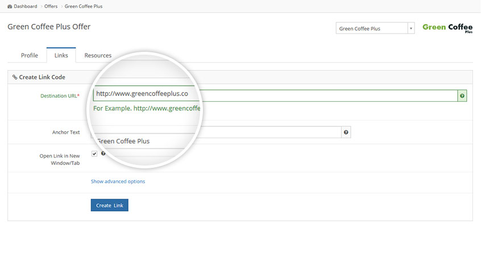Viewport: 481px width, 256px height.
Task: Click the chain link icon in Create Link Code header
Action: 15,77
